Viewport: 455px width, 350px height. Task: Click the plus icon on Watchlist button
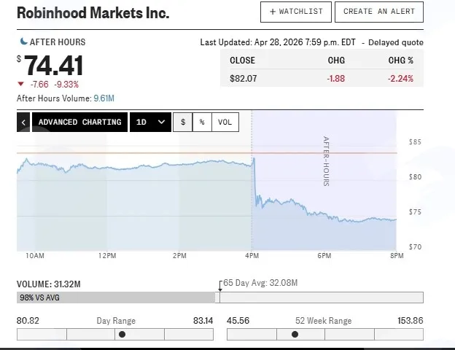coord(273,12)
